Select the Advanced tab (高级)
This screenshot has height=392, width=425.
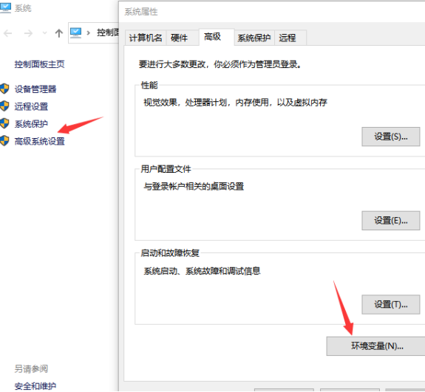[x=217, y=37]
